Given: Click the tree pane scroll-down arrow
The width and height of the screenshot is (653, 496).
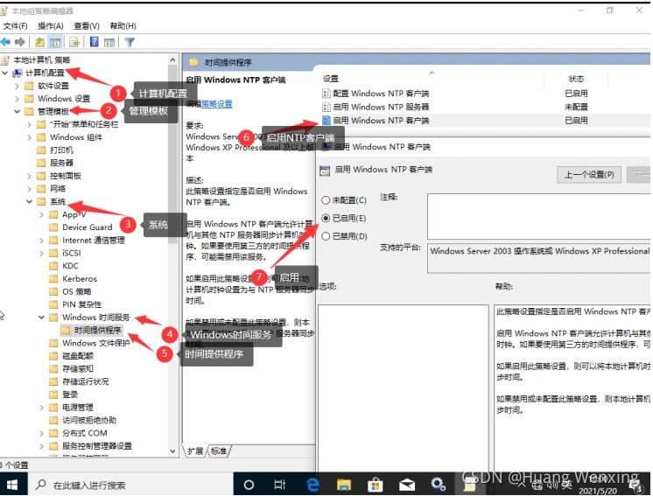Looking at the screenshot, I should pos(172,451).
